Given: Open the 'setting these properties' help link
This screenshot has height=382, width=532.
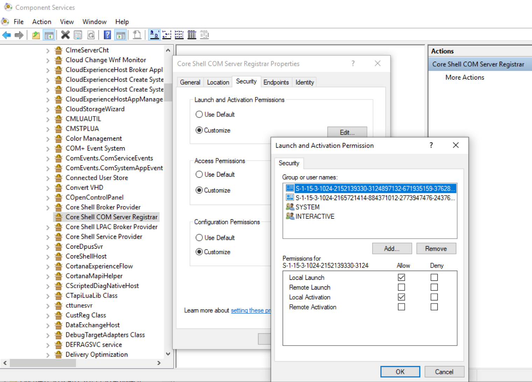Looking at the screenshot, I should click(x=251, y=310).
